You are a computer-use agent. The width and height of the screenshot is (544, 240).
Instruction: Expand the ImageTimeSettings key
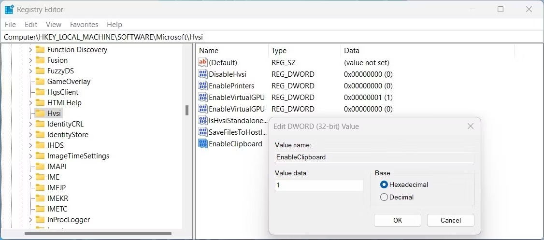pyautogui.click(x=30, y=155)
